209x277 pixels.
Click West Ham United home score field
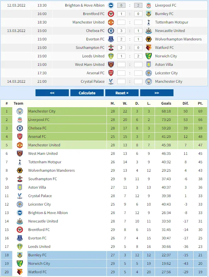[121, 65]
